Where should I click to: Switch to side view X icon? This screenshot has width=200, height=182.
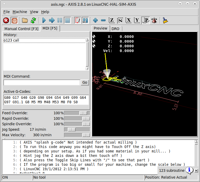(x=128, y=20)
